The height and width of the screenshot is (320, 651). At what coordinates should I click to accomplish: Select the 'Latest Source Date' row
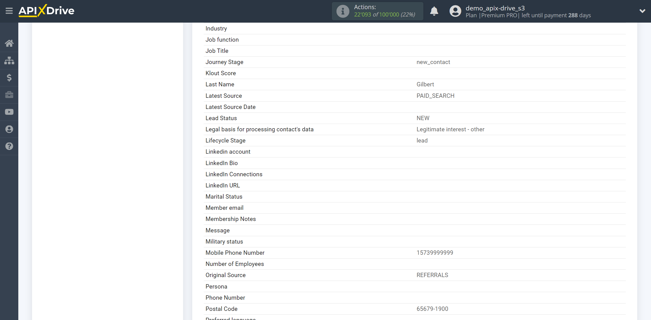coord(415,107)
